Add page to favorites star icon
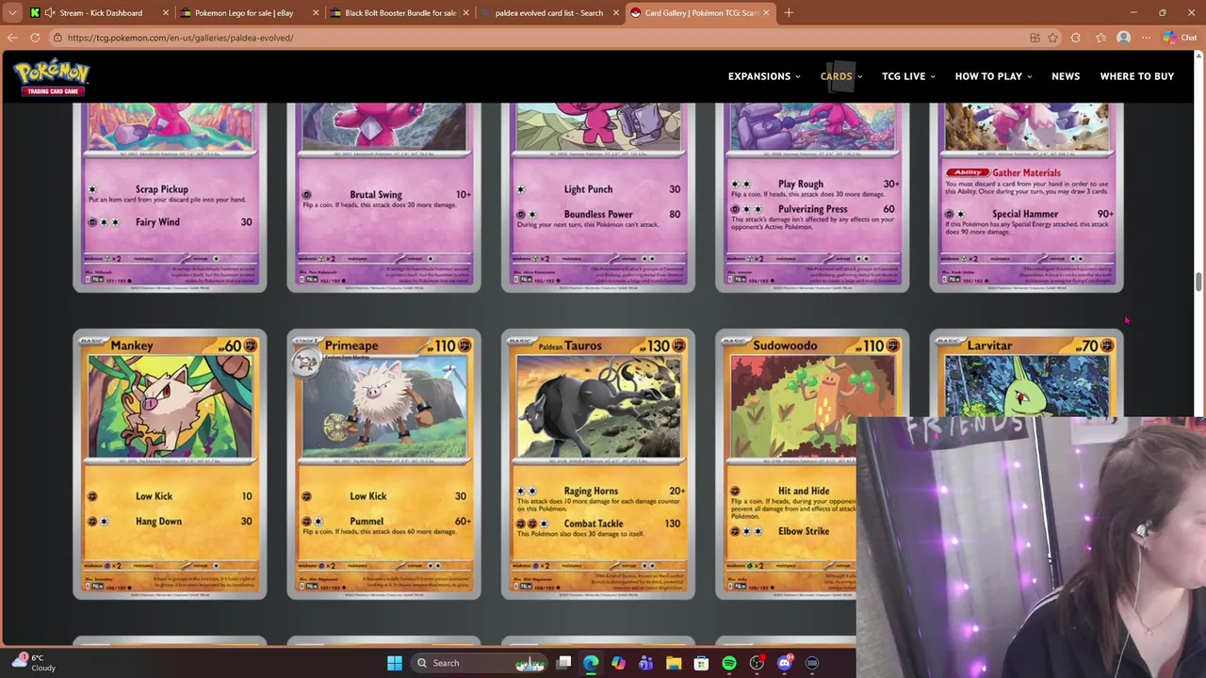 (1052, 38)
